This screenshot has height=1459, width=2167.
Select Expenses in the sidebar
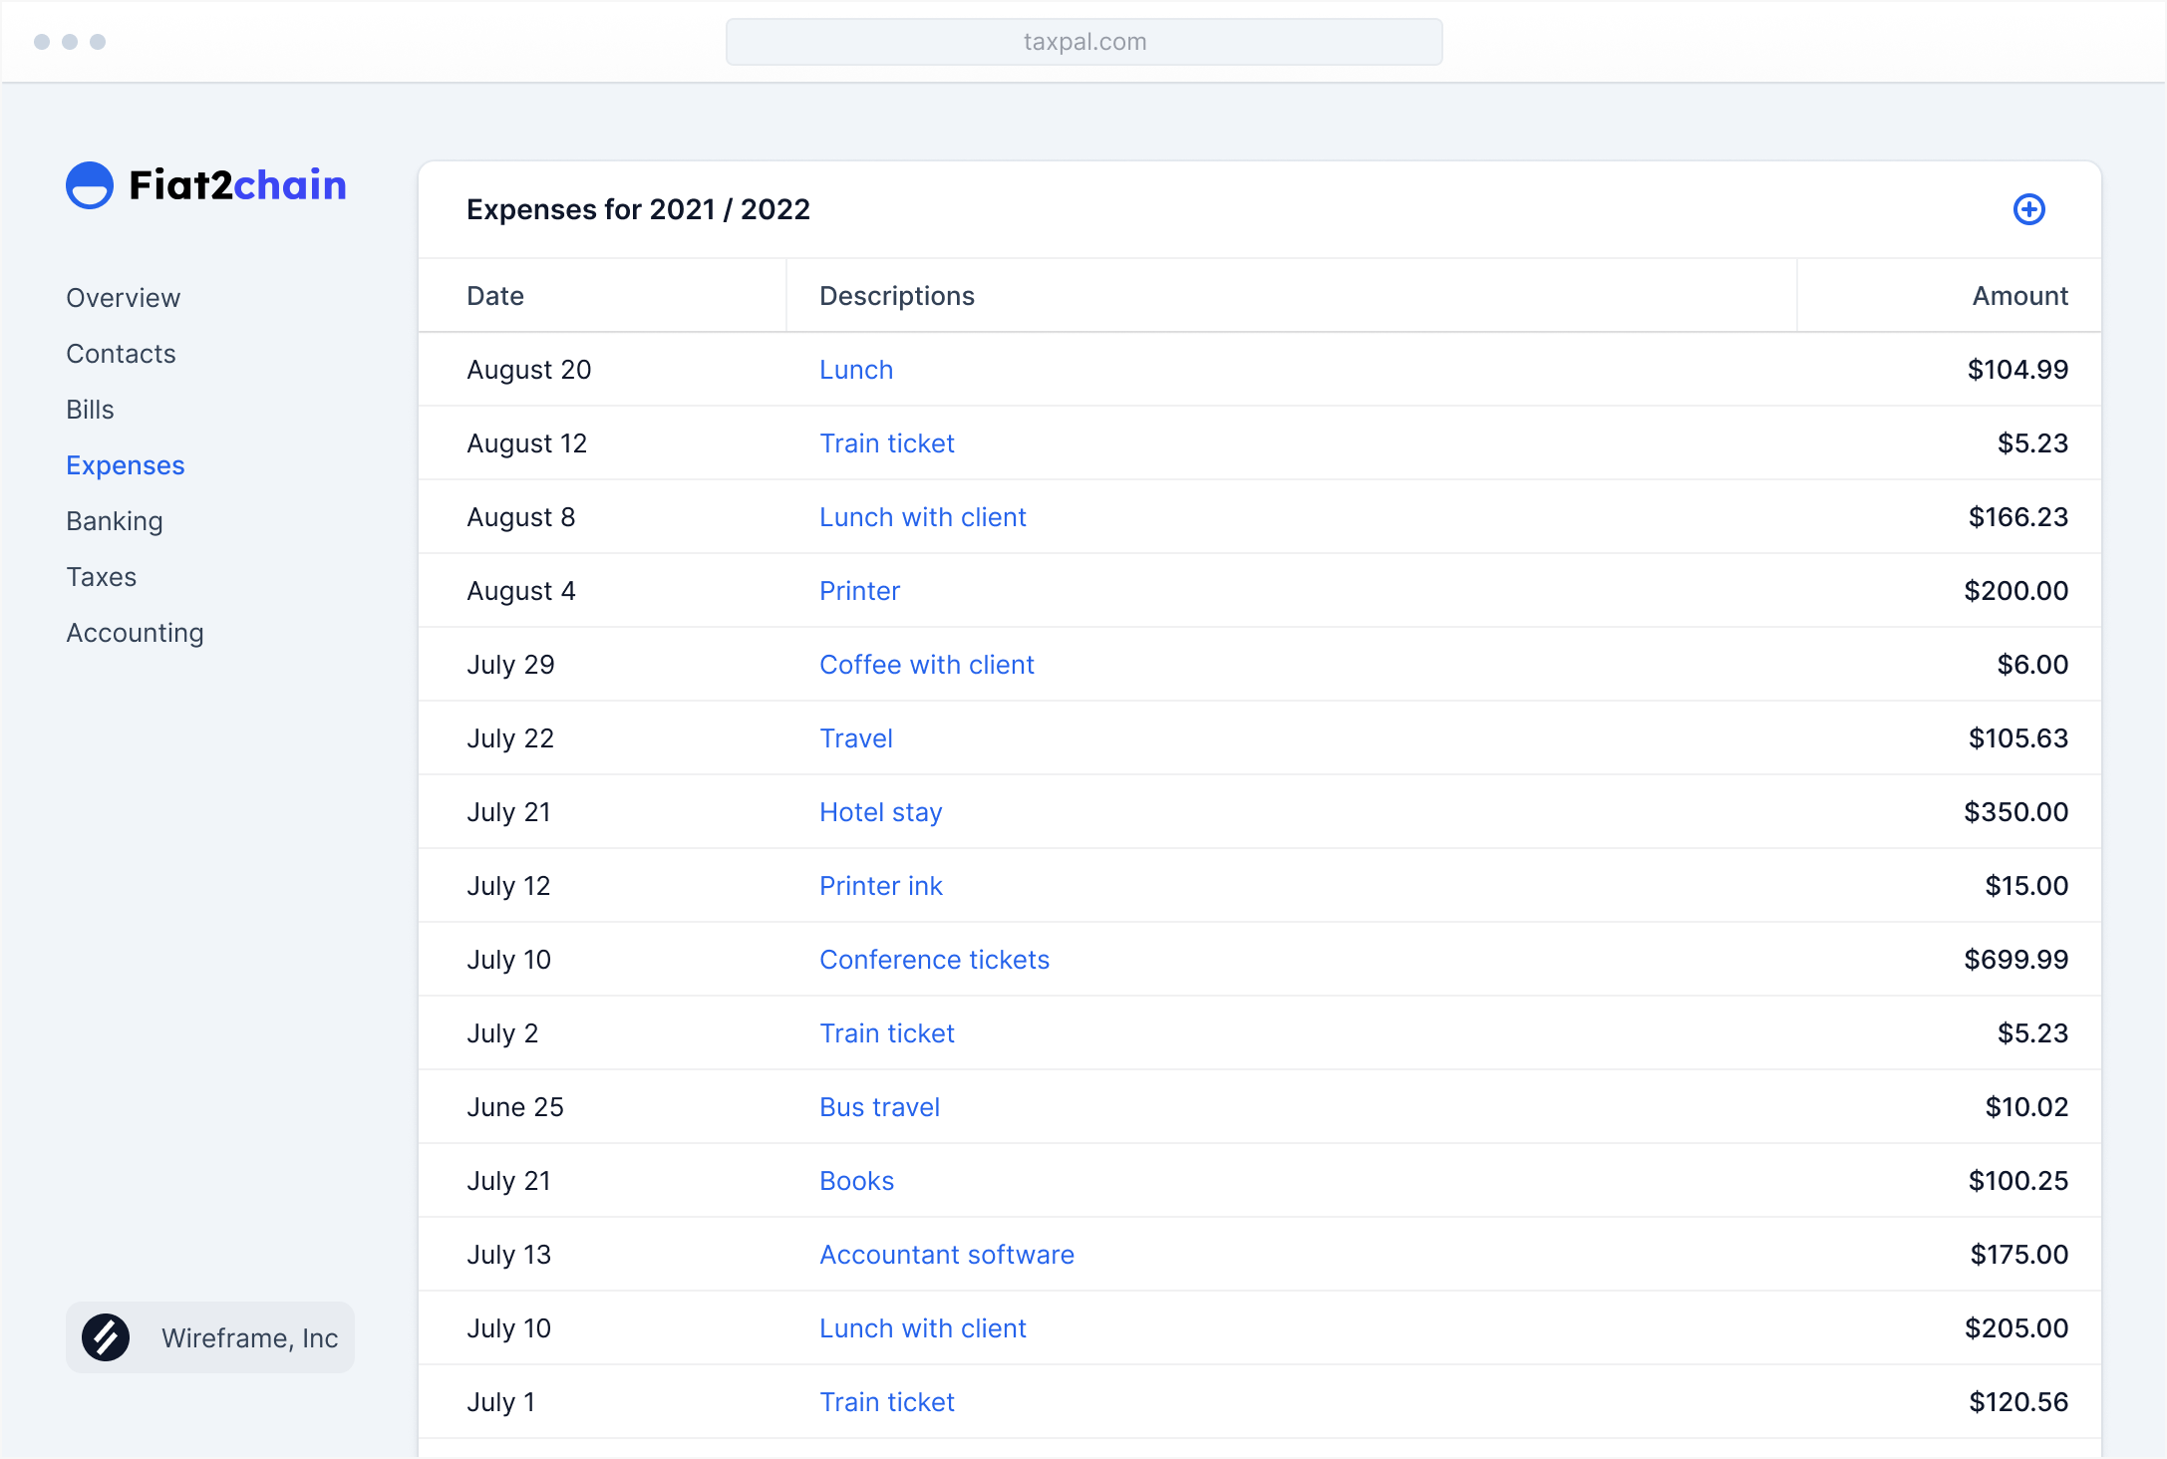pyautogui.click(x=126, y=465)
